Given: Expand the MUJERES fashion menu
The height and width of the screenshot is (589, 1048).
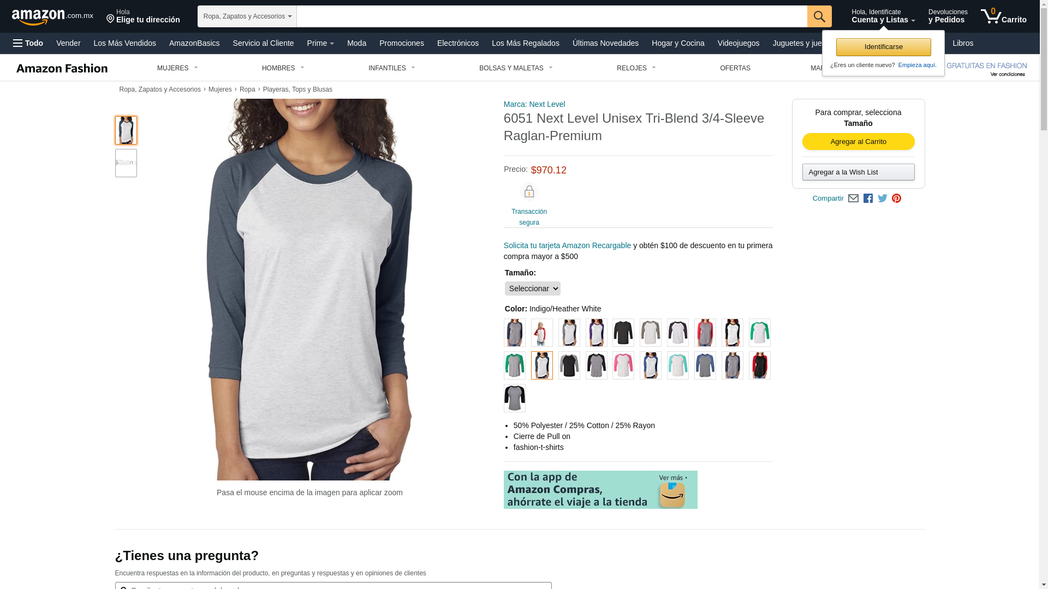Looking at the screenshot, I should tap(177, 68).
